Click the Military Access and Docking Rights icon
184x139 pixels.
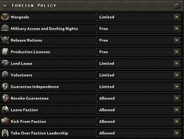5,29
